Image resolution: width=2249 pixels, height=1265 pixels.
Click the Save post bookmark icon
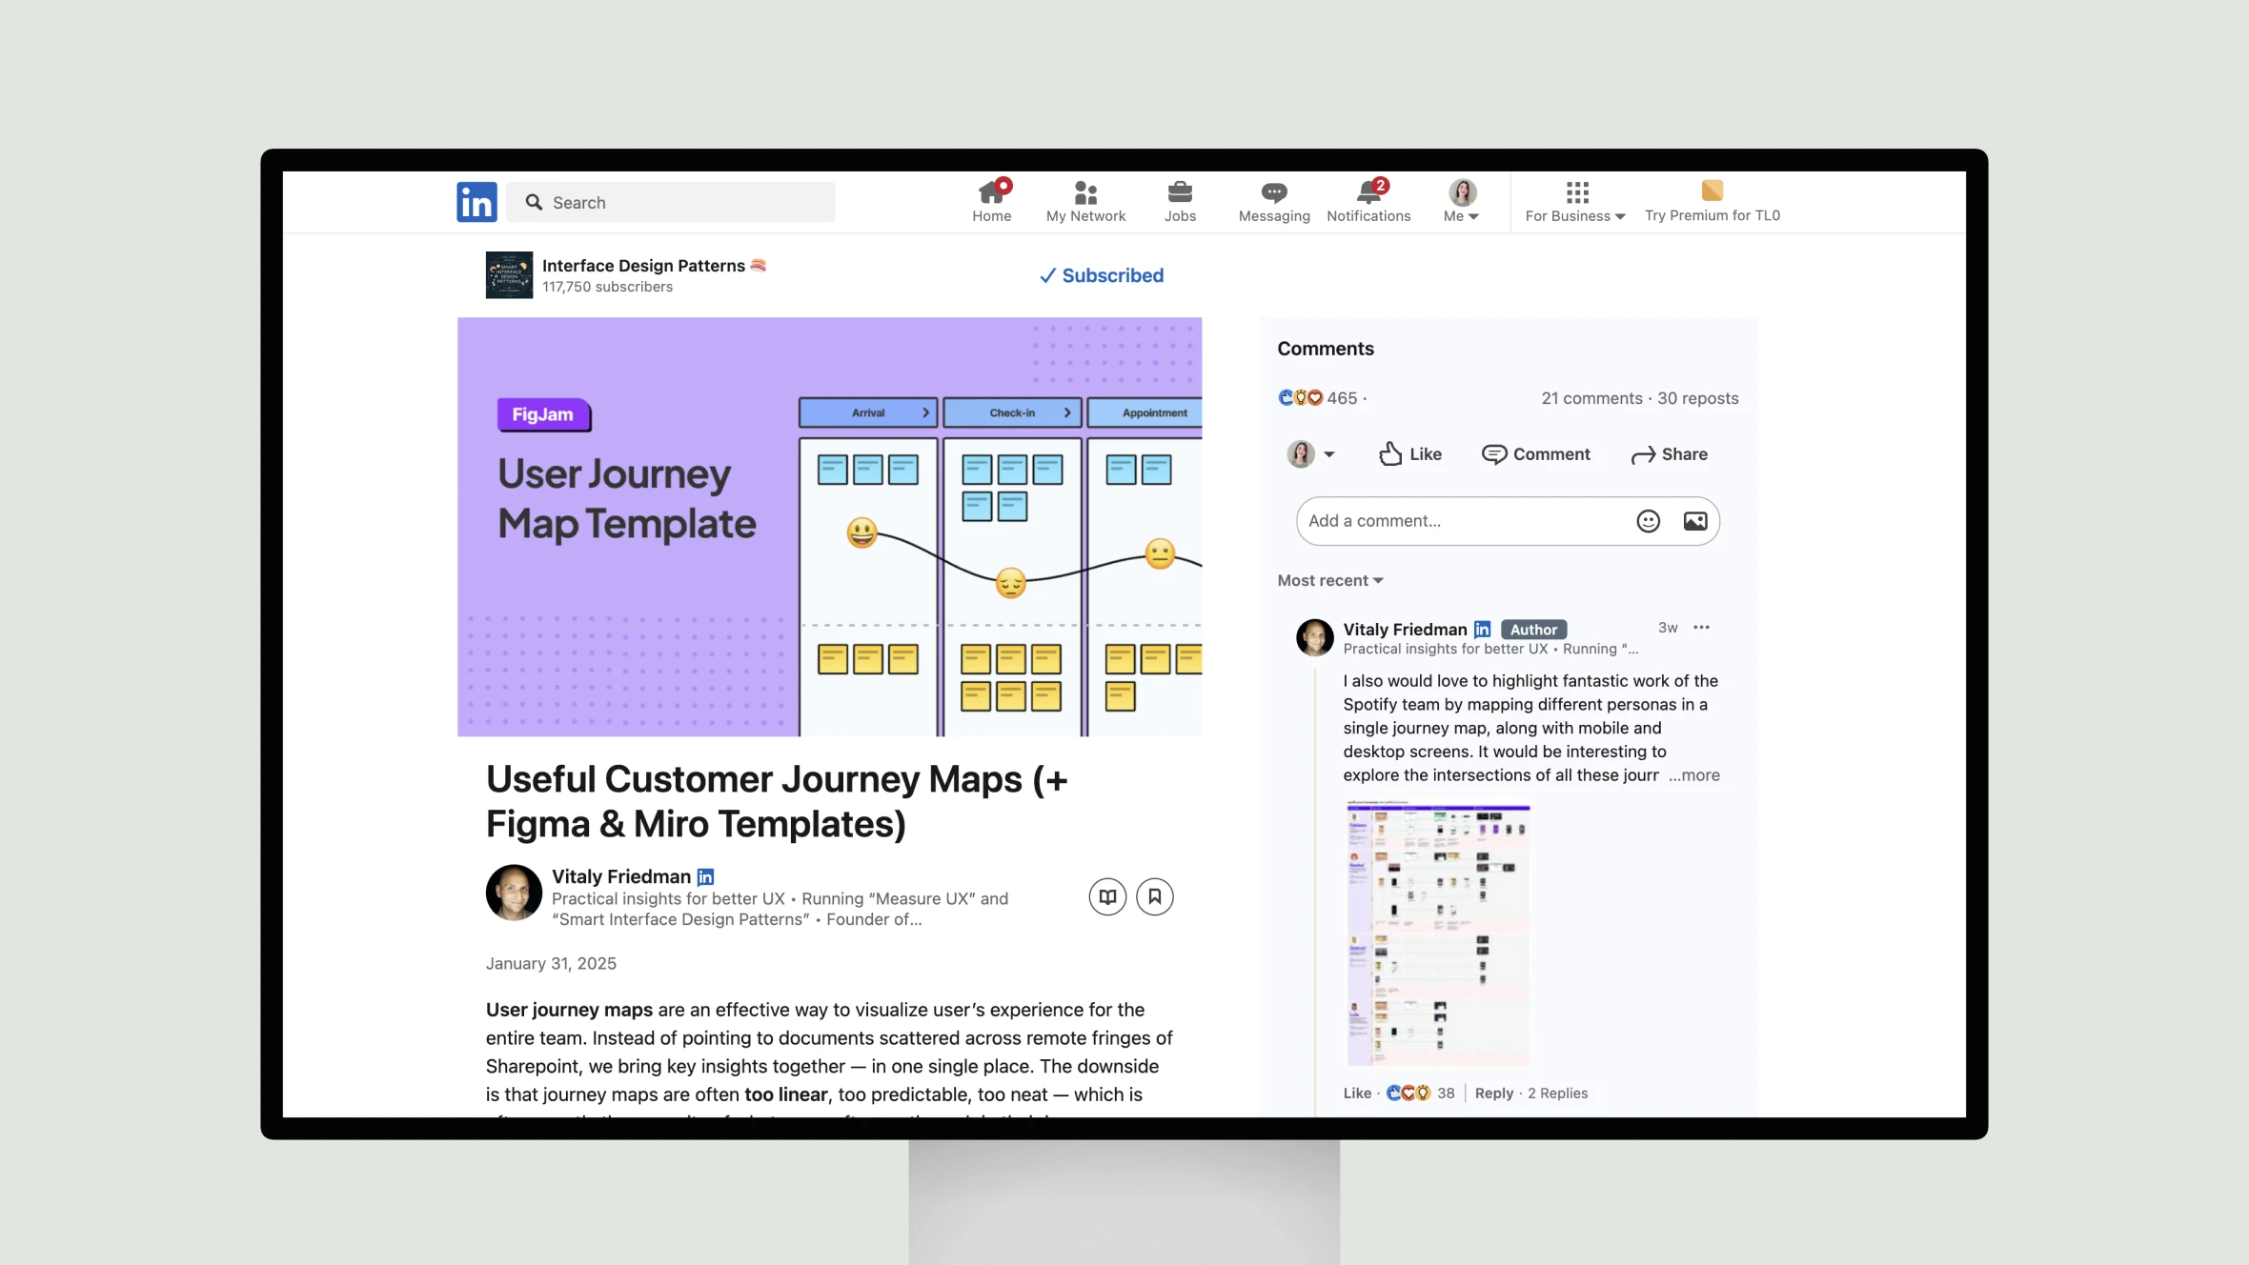(1155, 895)
